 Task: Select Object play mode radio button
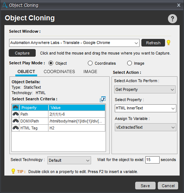[x=51, y=63]
